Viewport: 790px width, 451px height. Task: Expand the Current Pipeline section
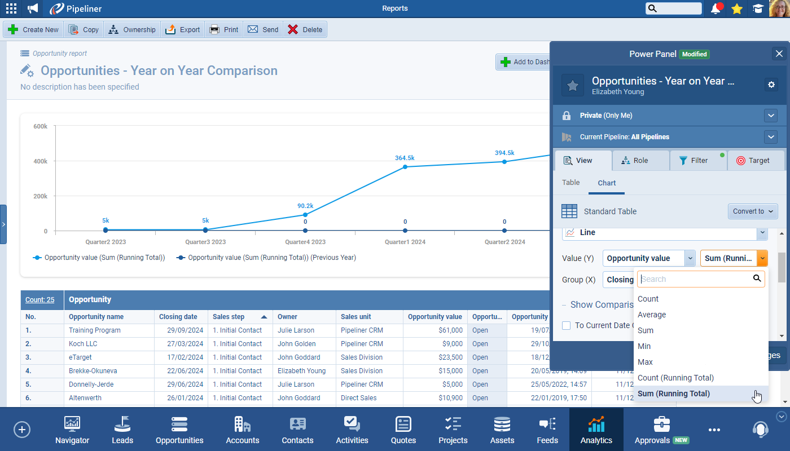tap(771, 137)
